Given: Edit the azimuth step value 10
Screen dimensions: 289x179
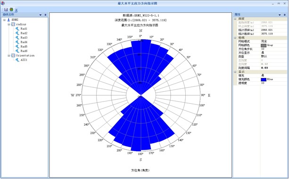Looking at the screenshot, I should tap(263, 49).
